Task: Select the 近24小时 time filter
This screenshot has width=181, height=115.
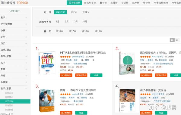Action: point(61,12)
